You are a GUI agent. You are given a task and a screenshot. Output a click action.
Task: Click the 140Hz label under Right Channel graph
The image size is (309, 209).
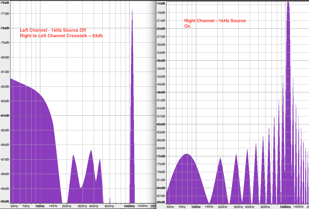pyautogui.click(x=209, y=207)
